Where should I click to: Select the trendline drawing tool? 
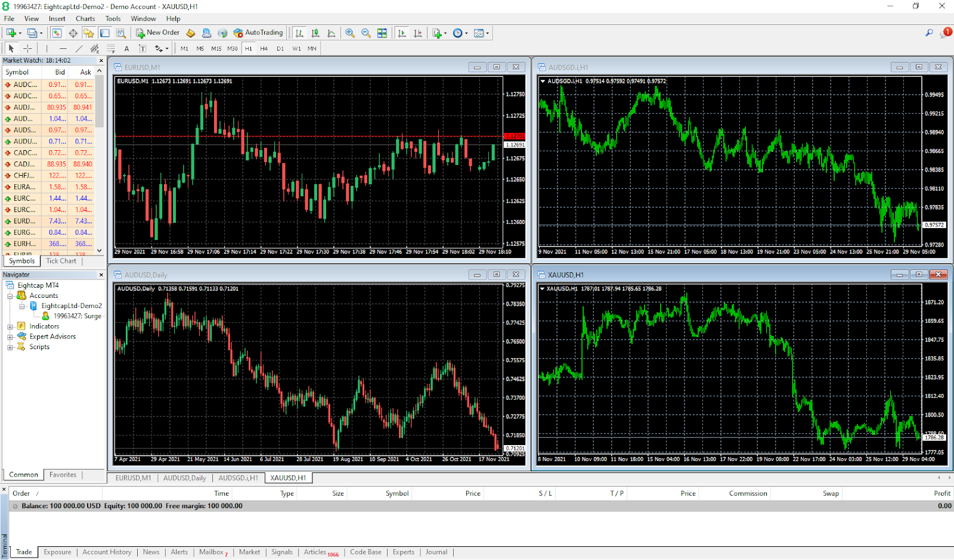click(x=79, y=48)
